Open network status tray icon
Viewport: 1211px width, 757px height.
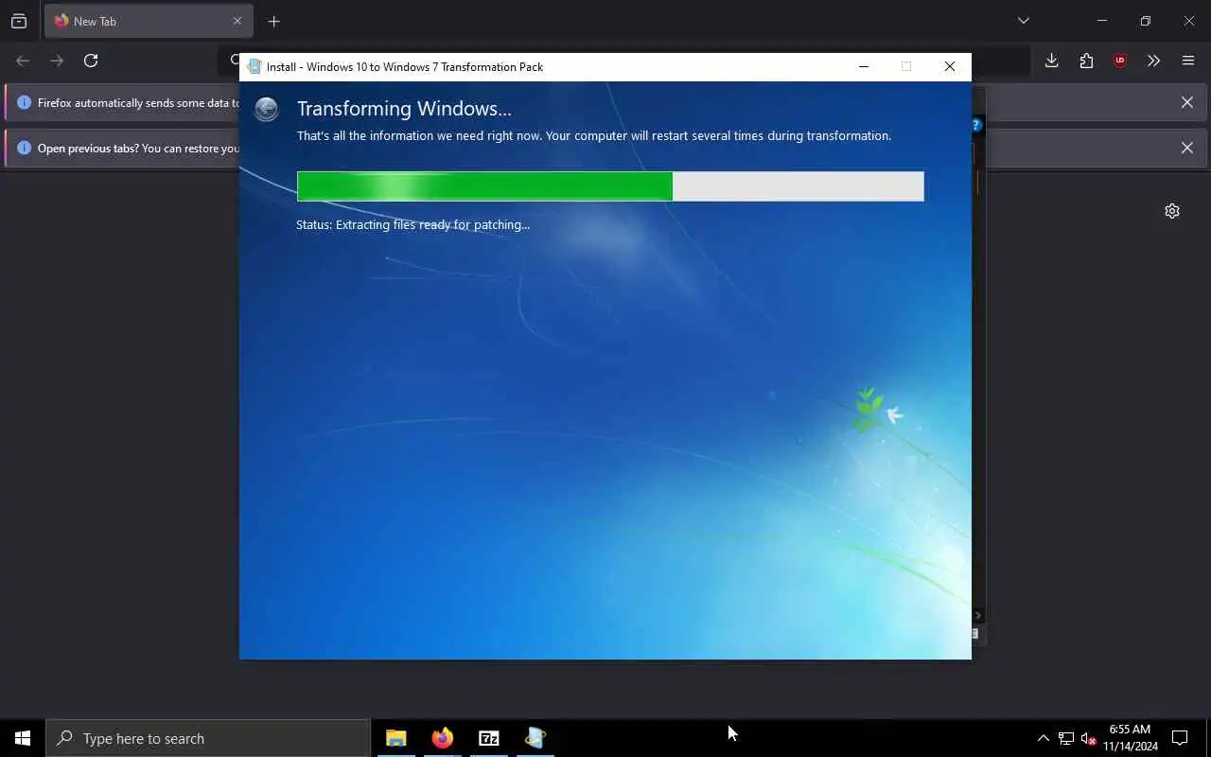click(1065, 738)
